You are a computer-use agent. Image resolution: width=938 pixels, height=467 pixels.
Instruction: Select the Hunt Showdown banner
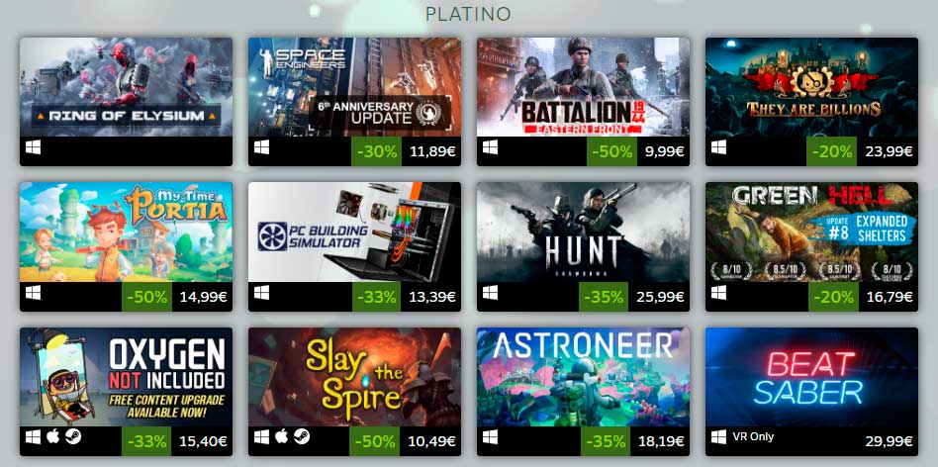583,232
